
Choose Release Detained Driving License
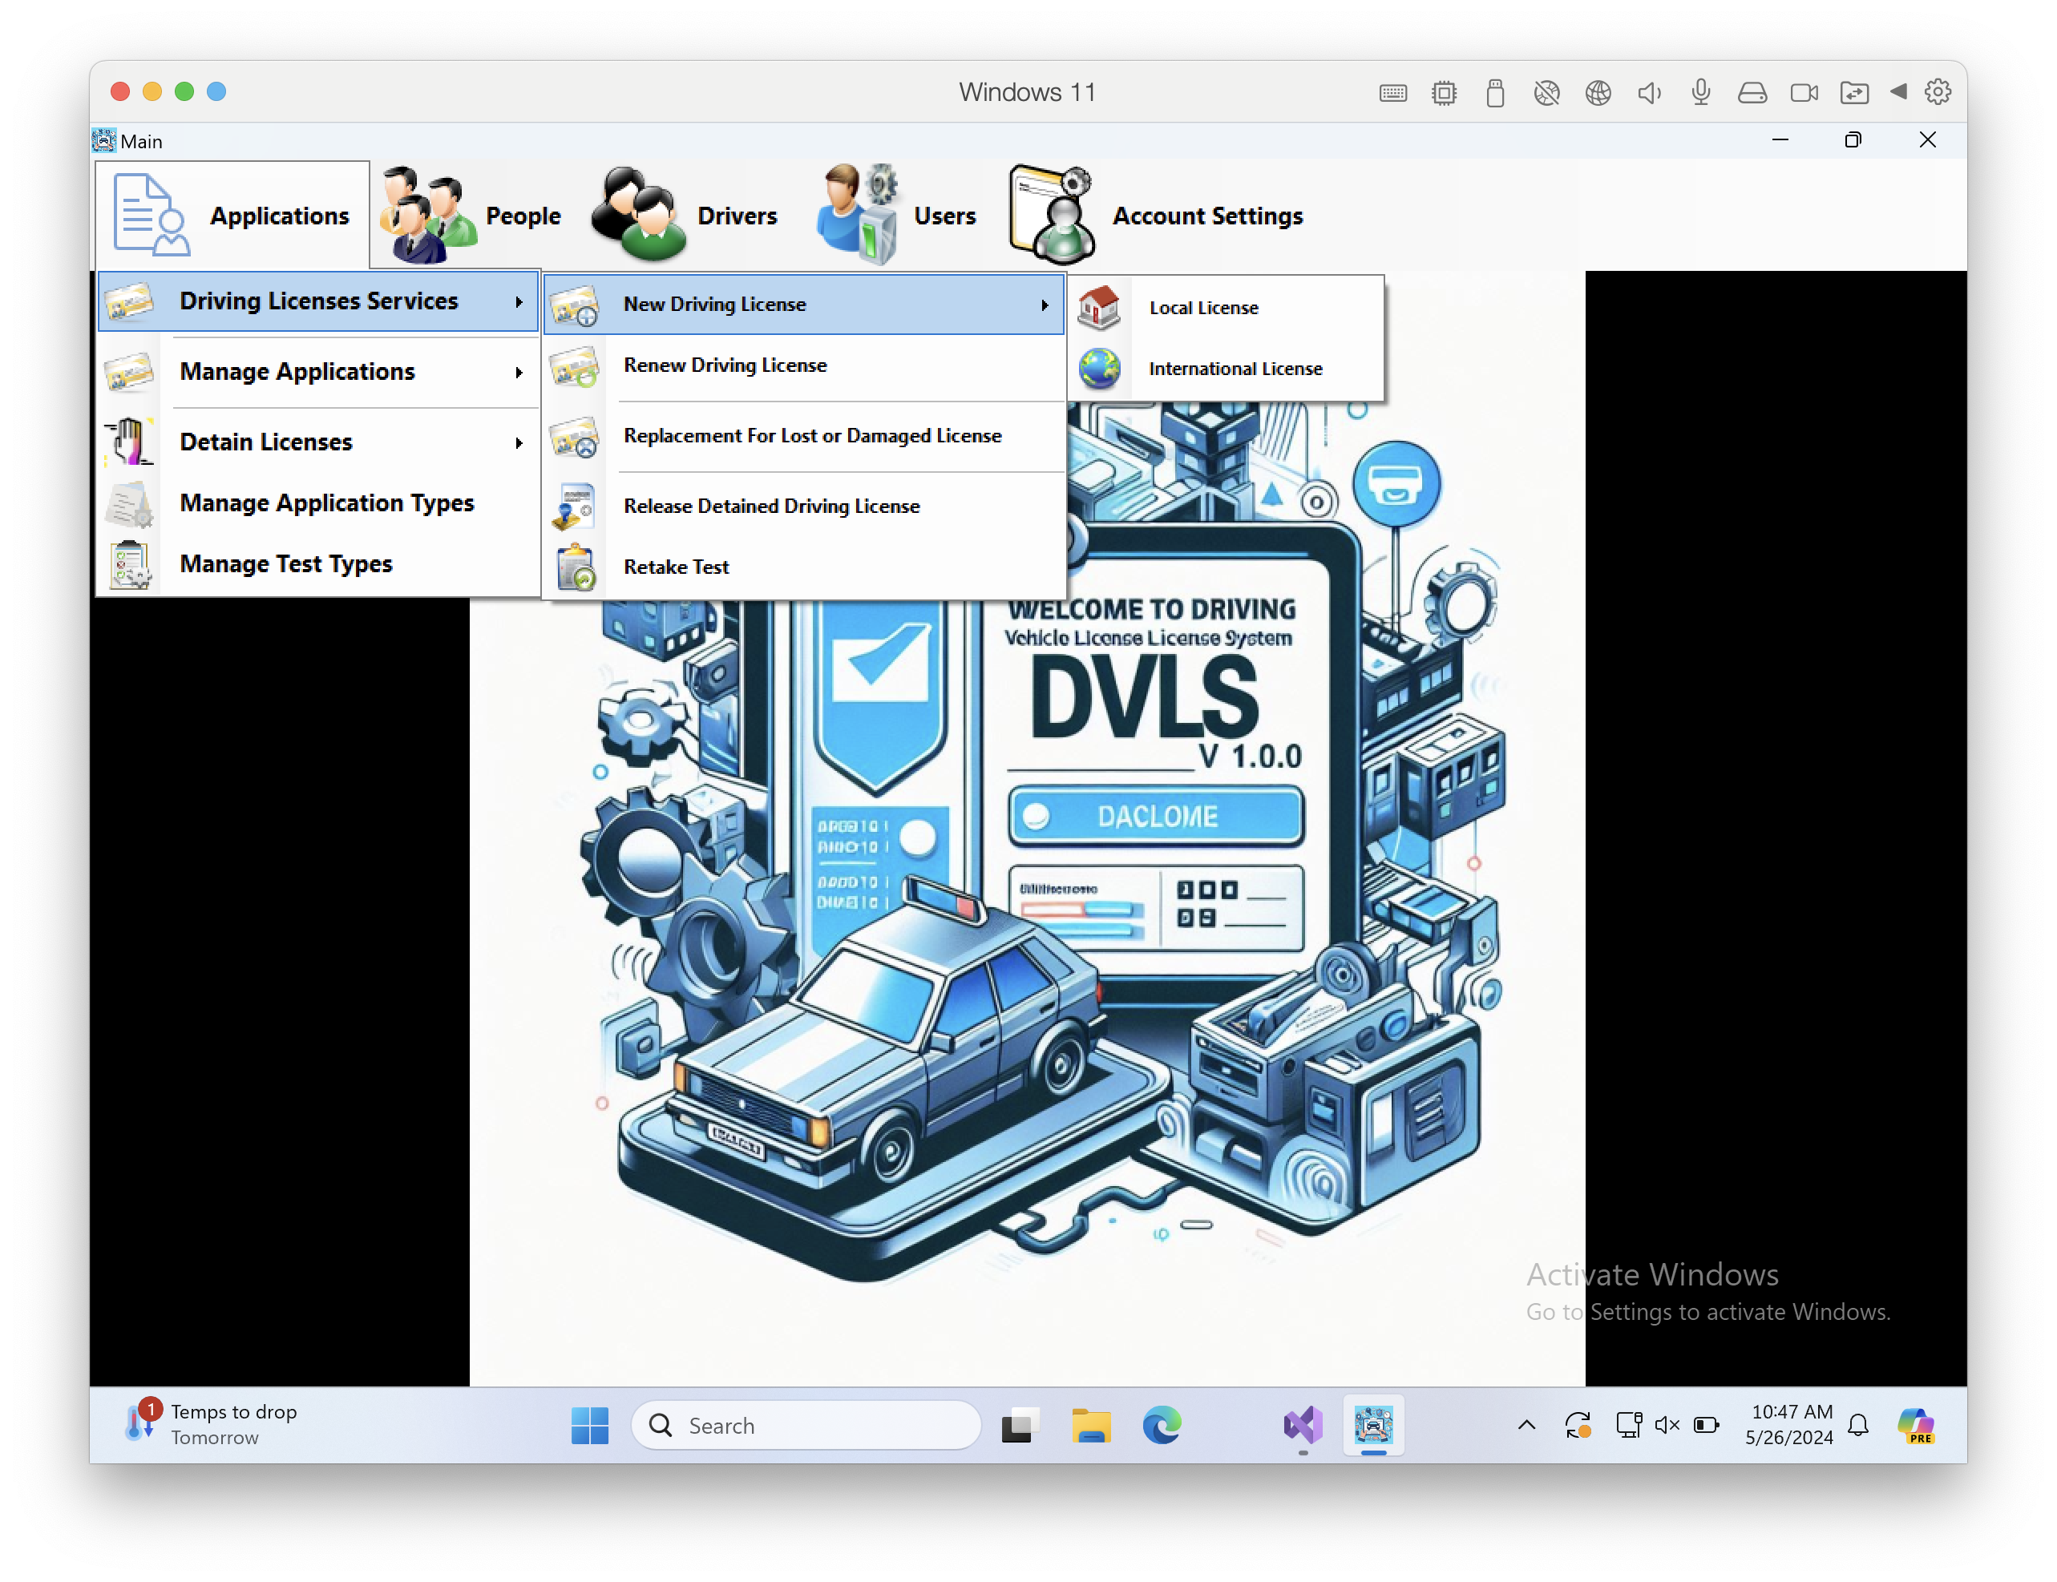click(x=804, y=506)
